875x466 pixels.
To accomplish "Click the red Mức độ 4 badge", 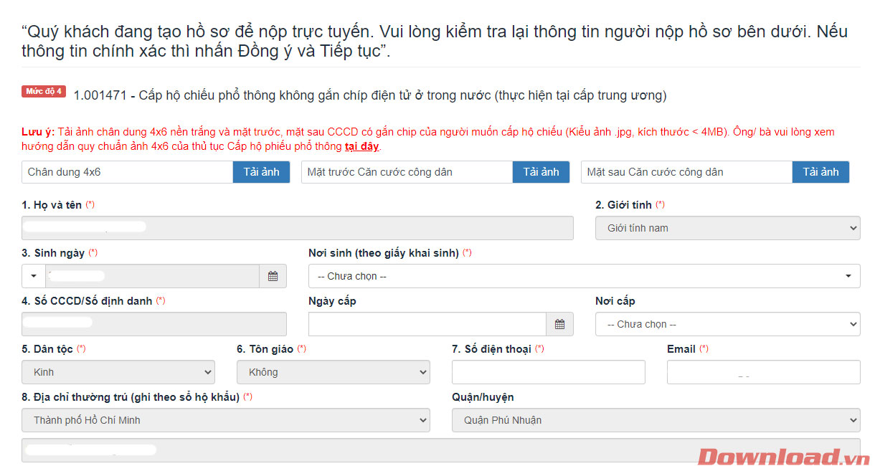I will click(x=43, y=92).
